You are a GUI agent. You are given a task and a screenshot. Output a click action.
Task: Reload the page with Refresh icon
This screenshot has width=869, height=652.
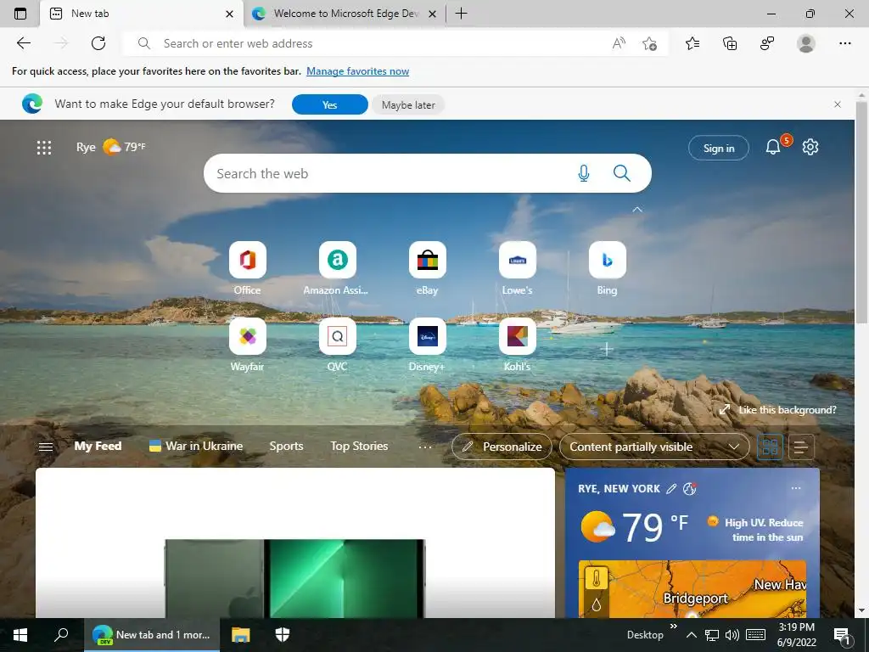pos(98,43)
